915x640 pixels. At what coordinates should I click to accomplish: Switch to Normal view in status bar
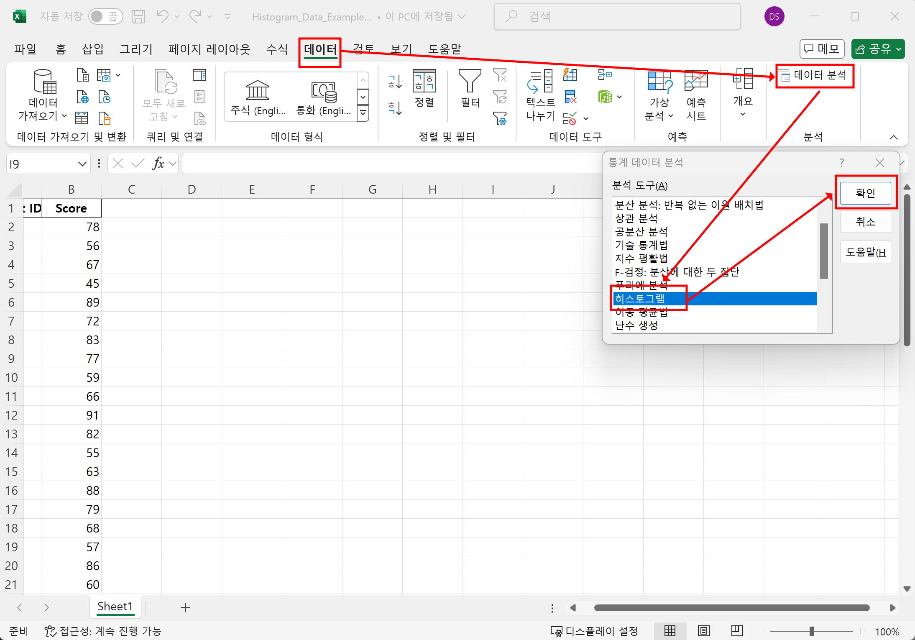[x=670, y=631]
